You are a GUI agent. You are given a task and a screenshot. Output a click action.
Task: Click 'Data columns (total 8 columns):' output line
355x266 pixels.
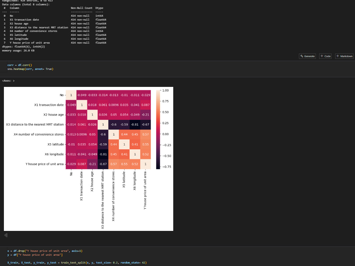pos(26,4)
